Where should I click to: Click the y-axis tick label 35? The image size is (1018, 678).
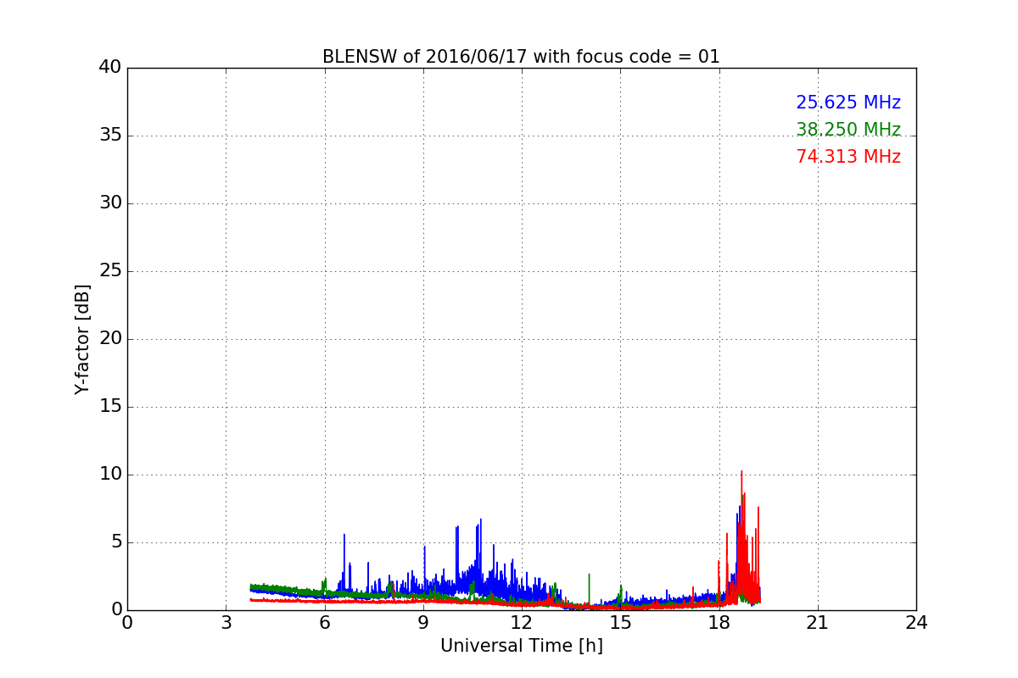tap(110, 136)
